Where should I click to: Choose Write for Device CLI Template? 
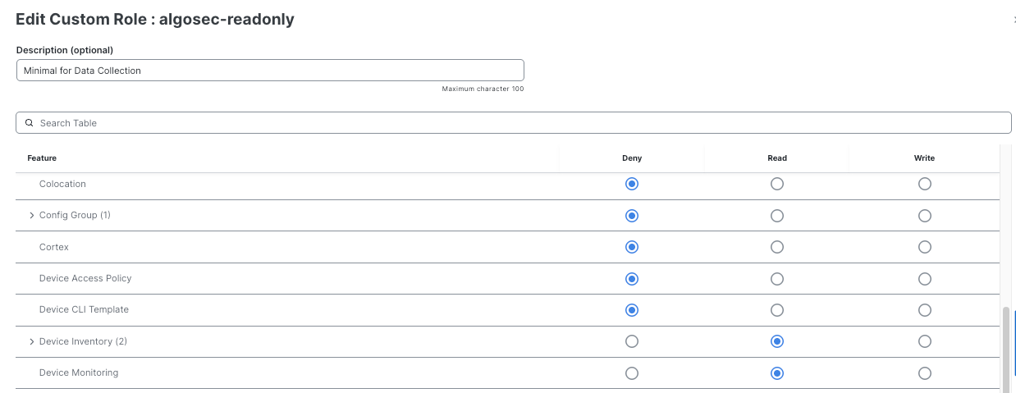coord(924,310)
